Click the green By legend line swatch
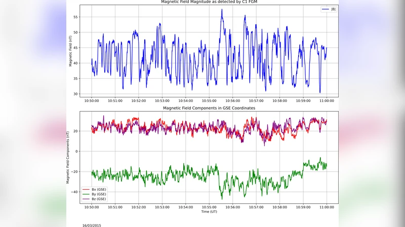 tap(86, 194)
